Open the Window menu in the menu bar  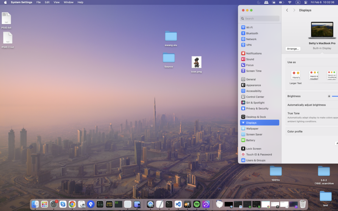tap(68, 2)
